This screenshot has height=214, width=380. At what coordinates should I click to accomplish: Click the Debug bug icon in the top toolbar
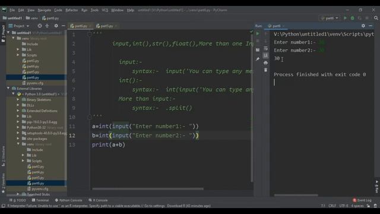[352, 18]
